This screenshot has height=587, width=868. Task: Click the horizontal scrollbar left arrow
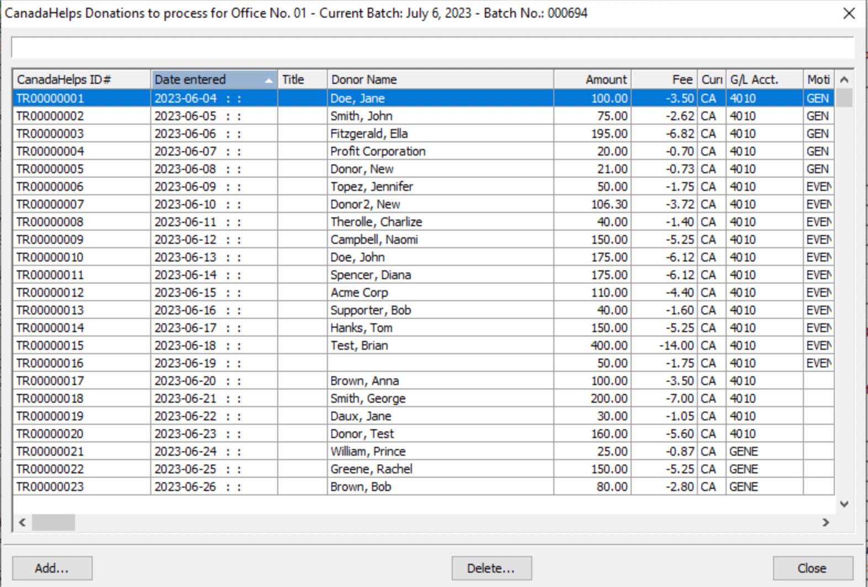[22, 522]
